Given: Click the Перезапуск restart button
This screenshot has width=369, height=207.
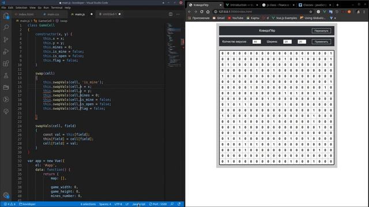Looking at the screenshot, I should (321, 30).
